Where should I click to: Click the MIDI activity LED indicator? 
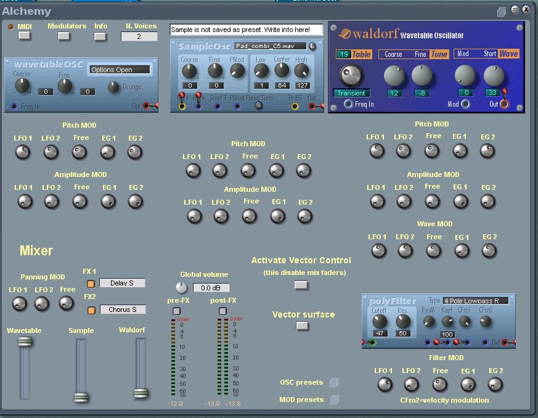coord(10,27)
